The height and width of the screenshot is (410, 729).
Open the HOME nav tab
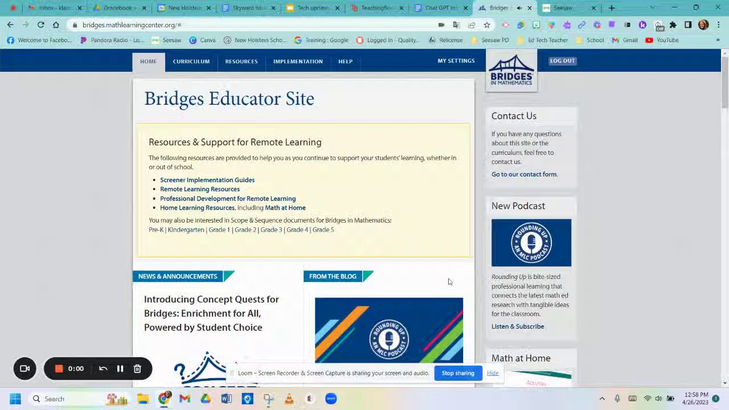148,61
